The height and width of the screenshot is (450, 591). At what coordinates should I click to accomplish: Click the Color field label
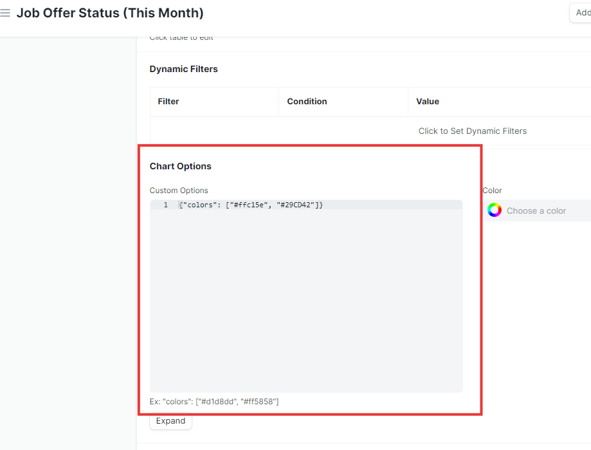tap(491, 190)
